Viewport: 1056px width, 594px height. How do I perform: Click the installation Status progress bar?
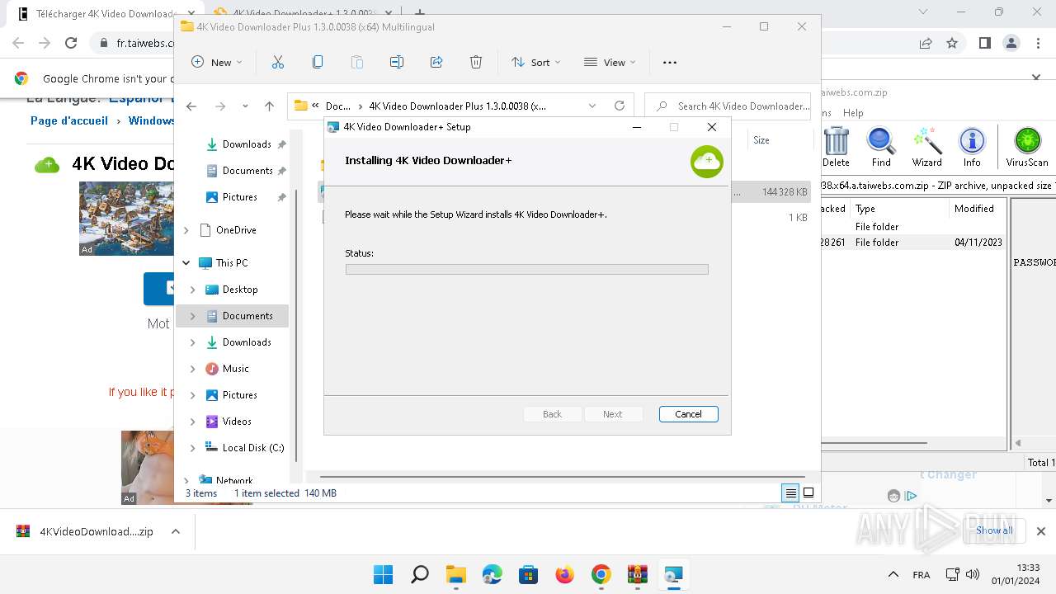tap(526, 269)
